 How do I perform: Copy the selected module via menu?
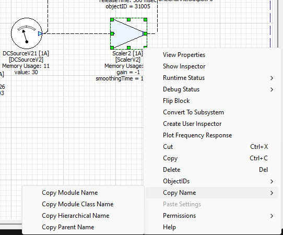212,158
